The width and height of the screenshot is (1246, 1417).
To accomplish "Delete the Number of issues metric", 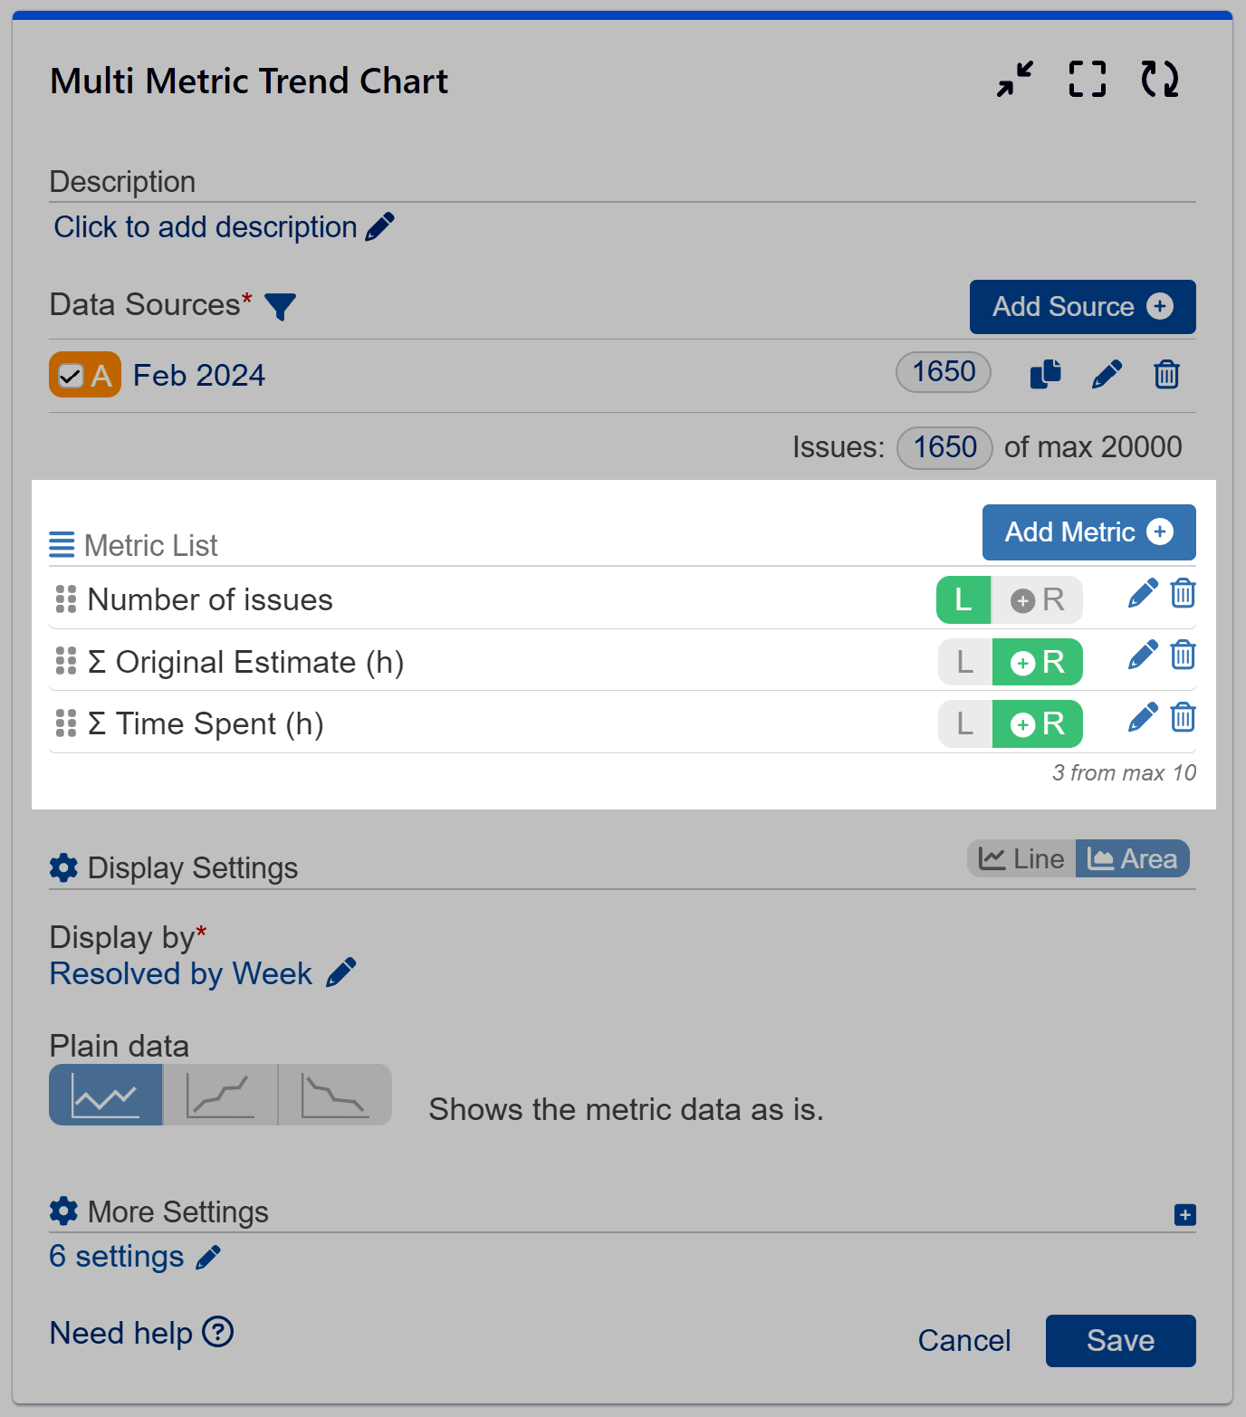I will (1183, 594).
